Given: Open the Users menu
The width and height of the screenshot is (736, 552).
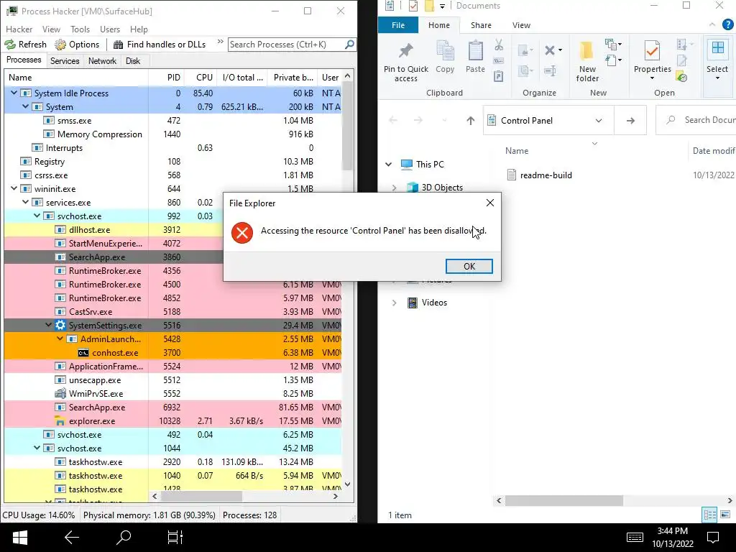Looking at the screenshot, I should point(110,29).
